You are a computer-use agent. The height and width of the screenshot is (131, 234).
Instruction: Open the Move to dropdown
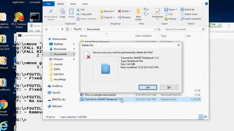(x=107, y=11)
